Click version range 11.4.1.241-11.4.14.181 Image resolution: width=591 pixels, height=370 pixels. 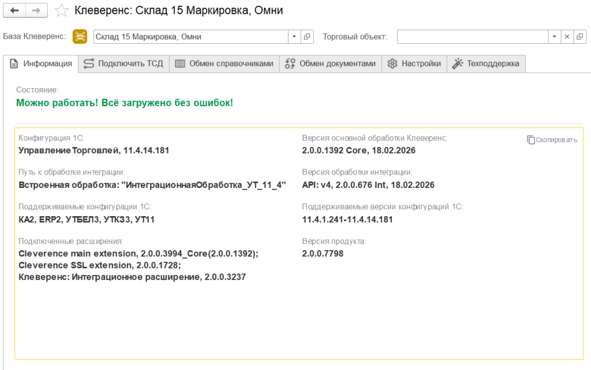point(347,220)
